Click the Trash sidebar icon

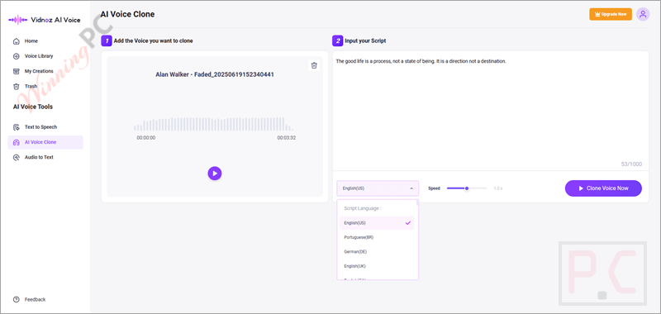[x=17, y=87]
